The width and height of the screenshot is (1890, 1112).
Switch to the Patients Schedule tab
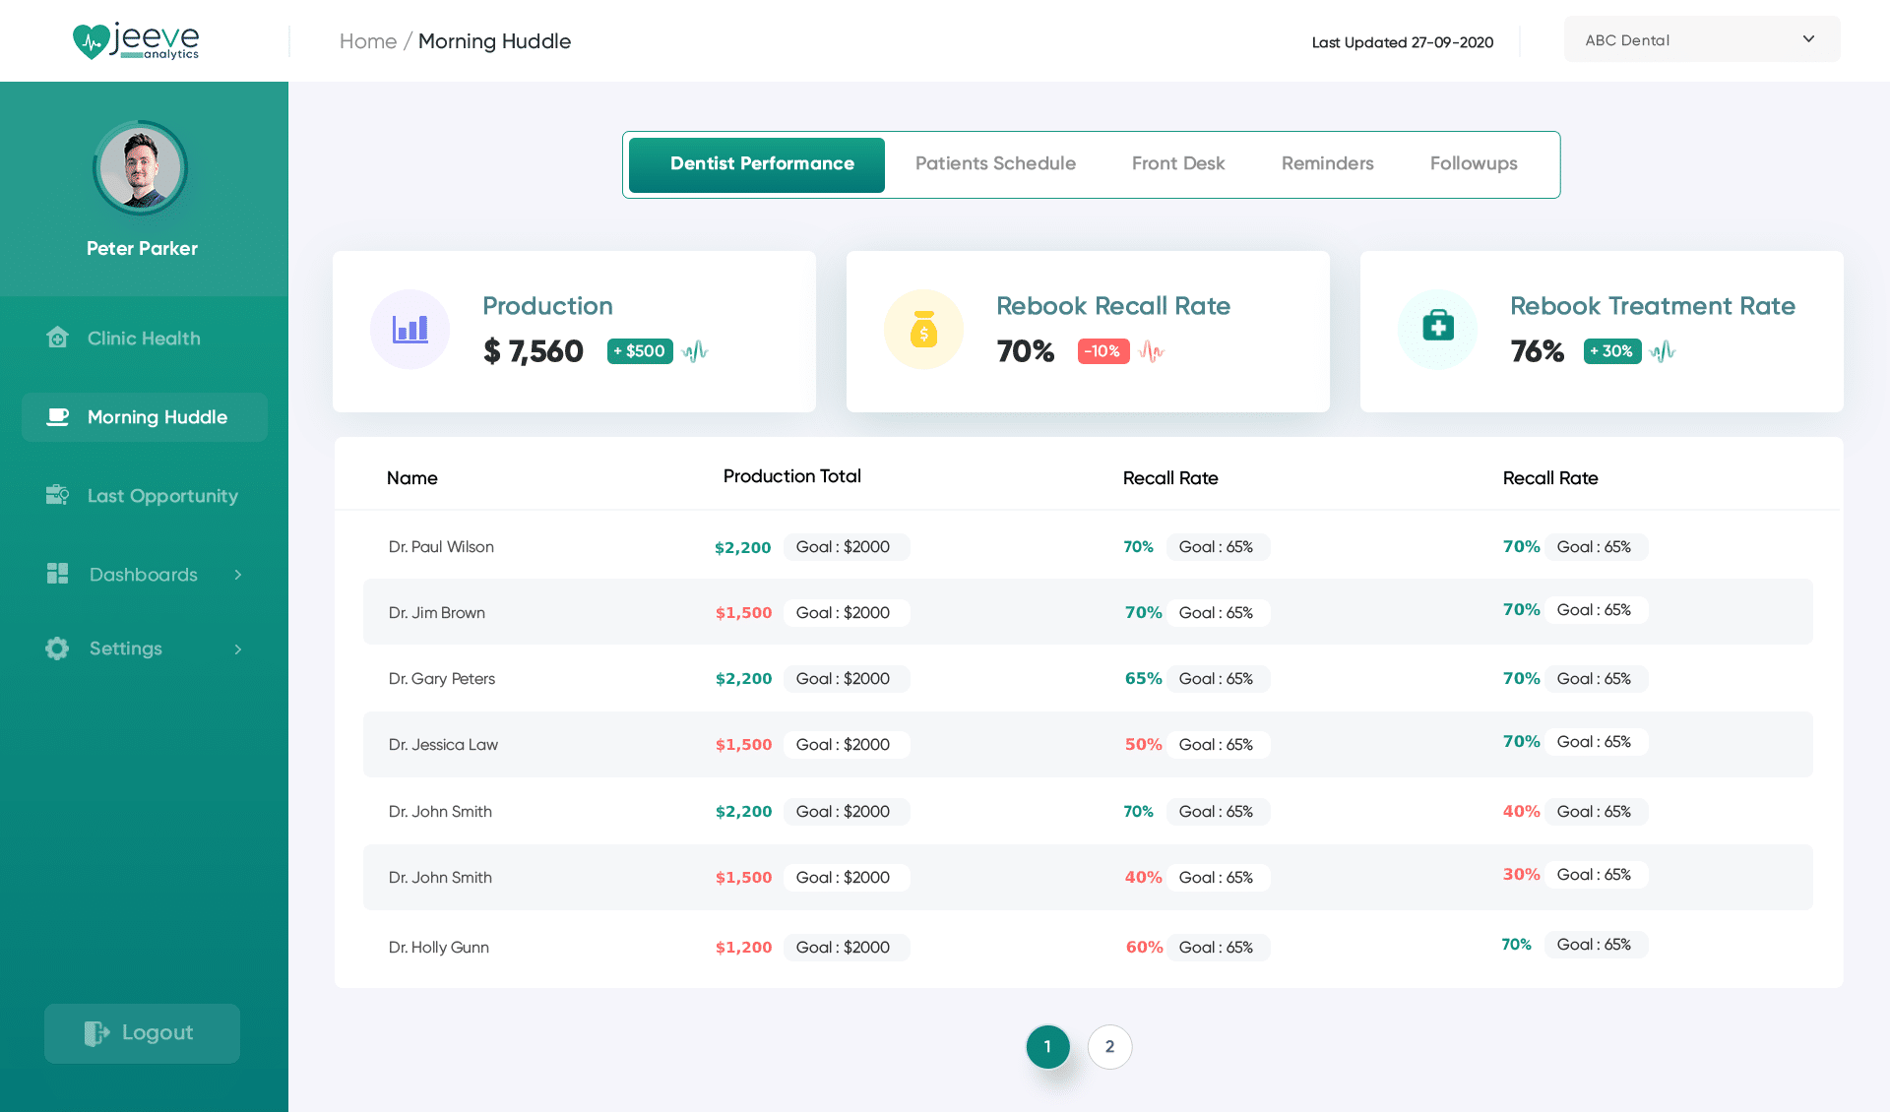(x=994, y=163)
